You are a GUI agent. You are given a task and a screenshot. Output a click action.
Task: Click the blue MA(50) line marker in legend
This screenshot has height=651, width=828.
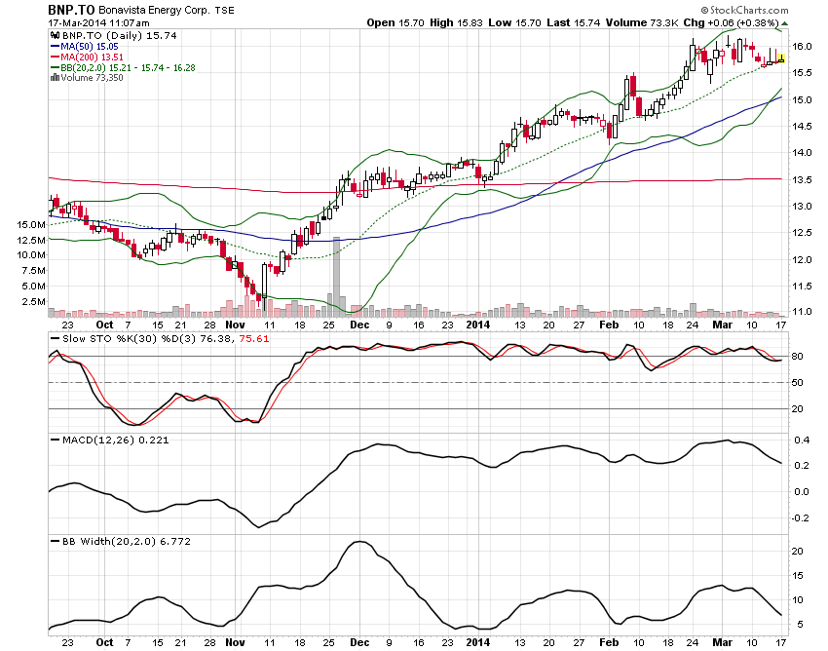pyautogui.click(x=55, y=47)
